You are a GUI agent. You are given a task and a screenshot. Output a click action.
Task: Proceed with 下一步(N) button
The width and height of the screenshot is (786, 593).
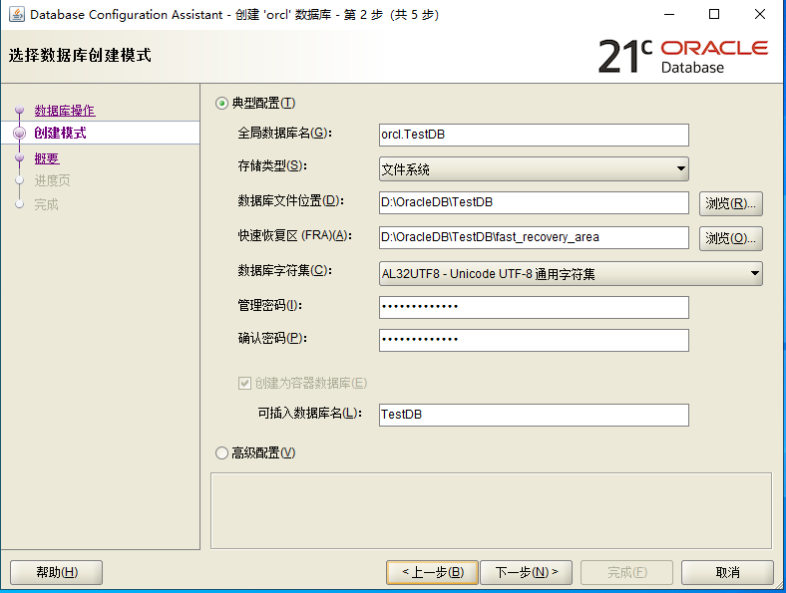pyautogui.click(x=526, y=572)
